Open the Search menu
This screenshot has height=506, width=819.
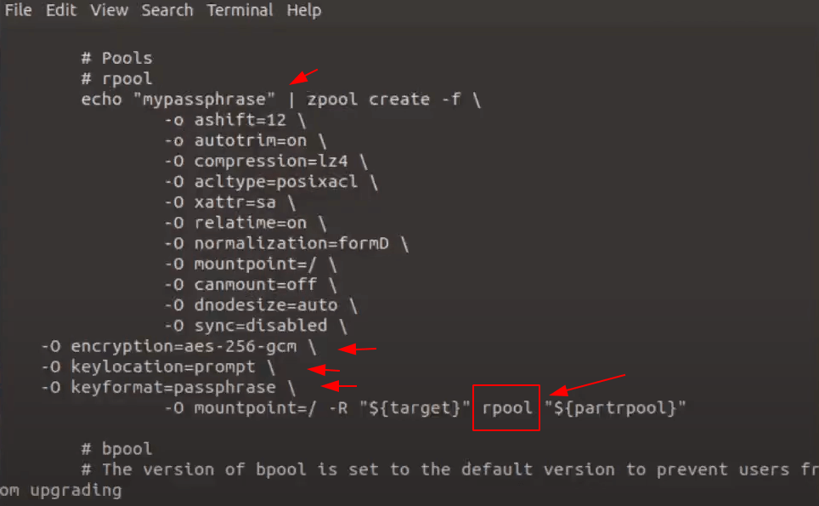coord(167,10)
